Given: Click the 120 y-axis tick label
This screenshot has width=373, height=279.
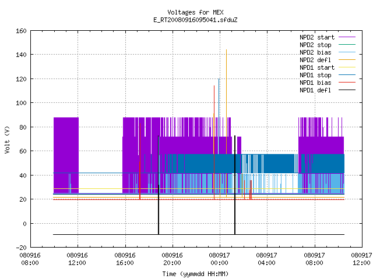Looking at the screenshot, I should coord(21,79).
